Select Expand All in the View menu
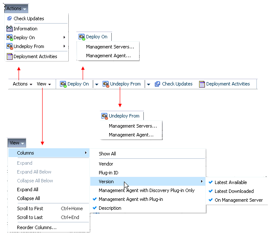The image size is (272, 235). pyautogui.click(x=27, y=190)
